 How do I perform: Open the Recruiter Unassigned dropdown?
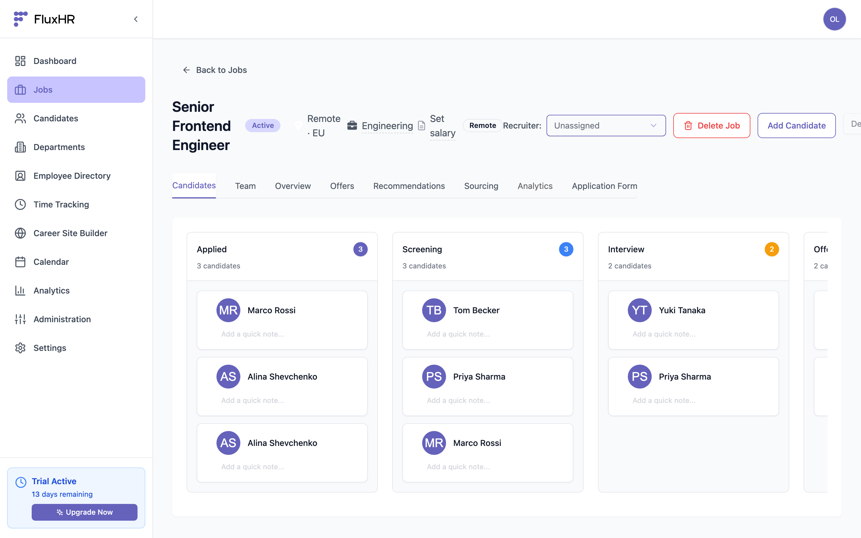606,126
